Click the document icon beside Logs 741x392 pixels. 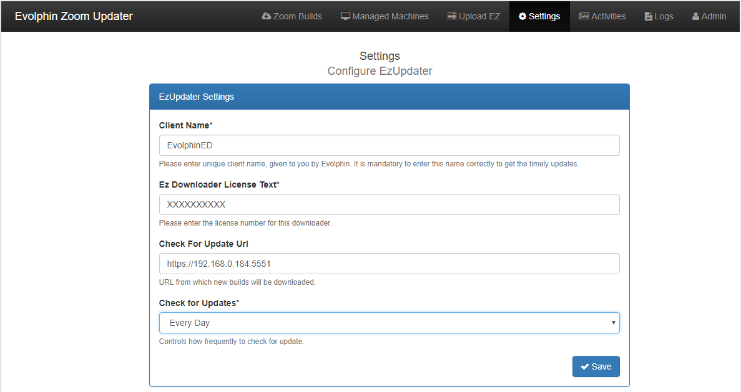pyautogui.click(x=649, y=16)
